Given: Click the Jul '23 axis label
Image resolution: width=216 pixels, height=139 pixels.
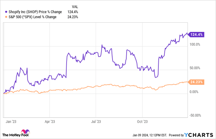Looking at the screenshot, I should tap(96, 122).
